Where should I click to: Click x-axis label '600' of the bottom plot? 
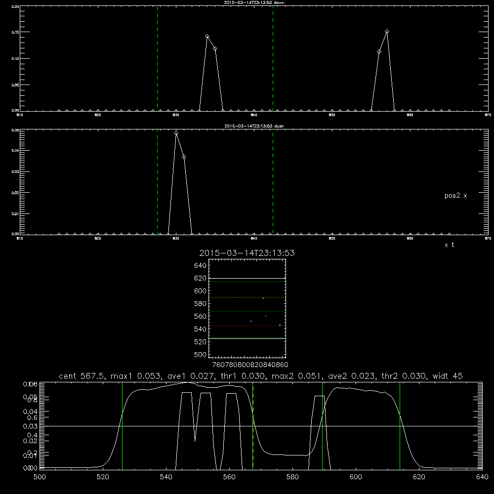point(356,477)
